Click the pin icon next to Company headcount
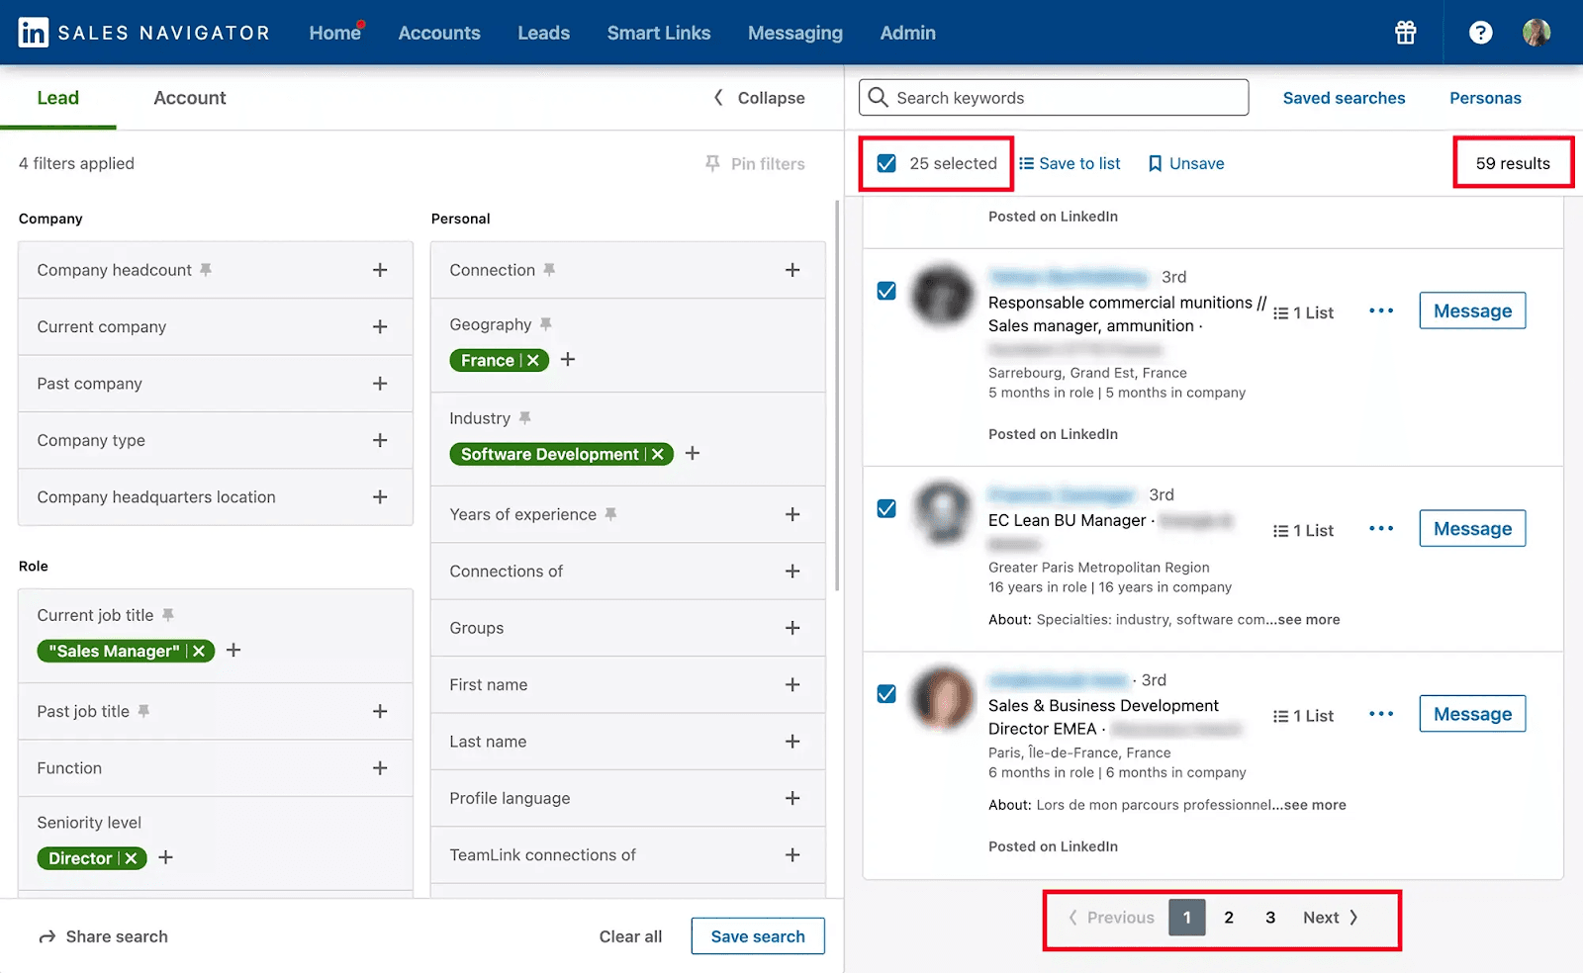The image size is (1583, 973). point(206,270)
